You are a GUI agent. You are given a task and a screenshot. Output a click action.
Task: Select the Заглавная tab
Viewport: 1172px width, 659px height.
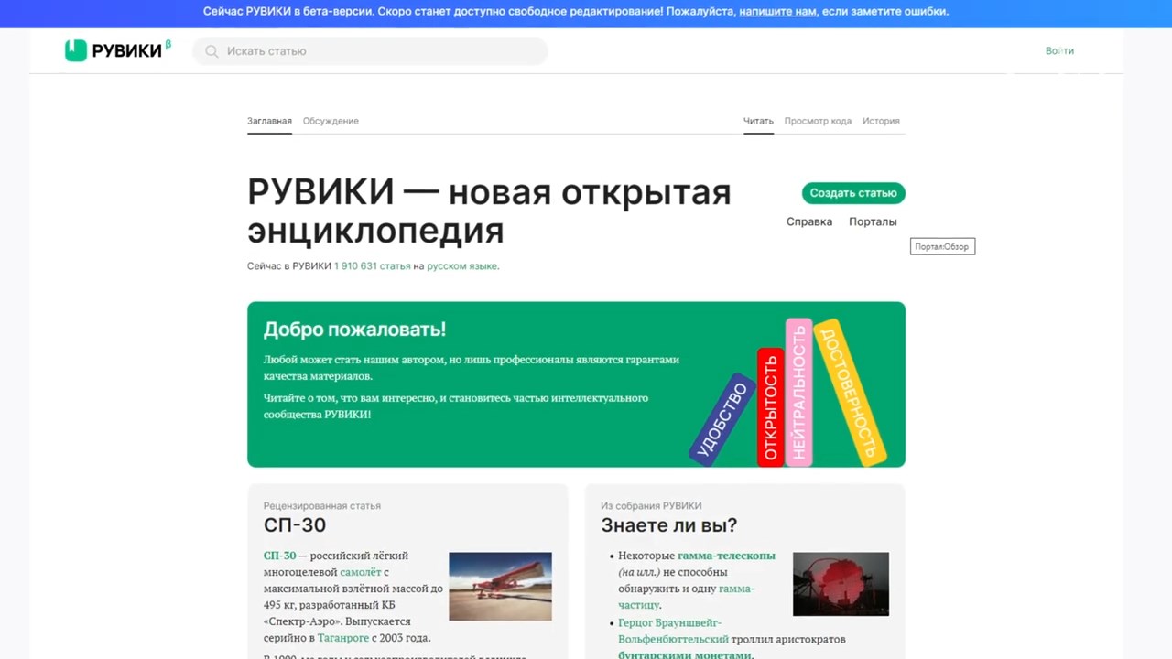pos(269,121)
